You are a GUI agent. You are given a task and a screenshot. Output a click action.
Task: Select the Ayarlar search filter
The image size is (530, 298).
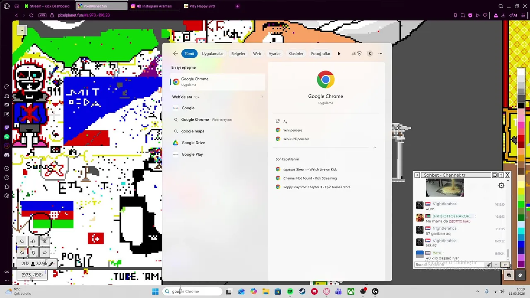(275, 53)
